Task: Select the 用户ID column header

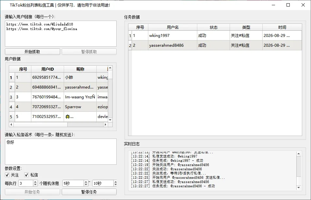Action: click(47, 69)
